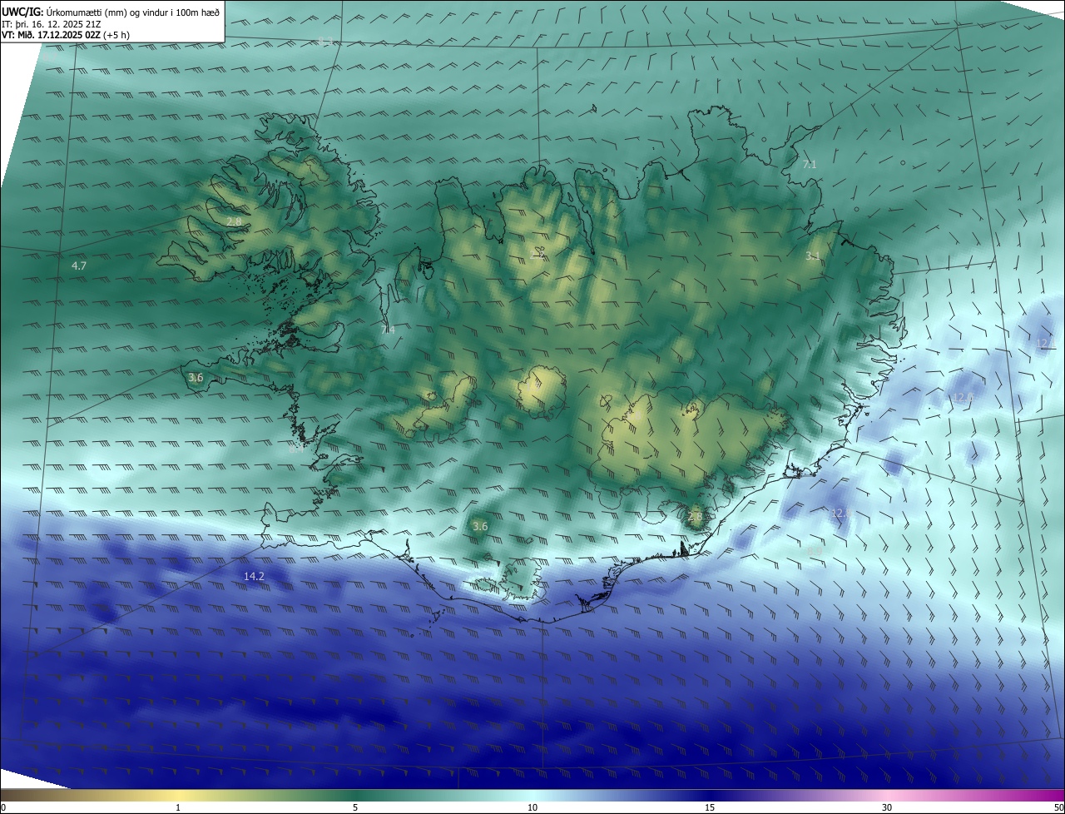The image size is (1065, 814).
Task: Click the 3.1 value in east Iceland
Action: [813, 256]
